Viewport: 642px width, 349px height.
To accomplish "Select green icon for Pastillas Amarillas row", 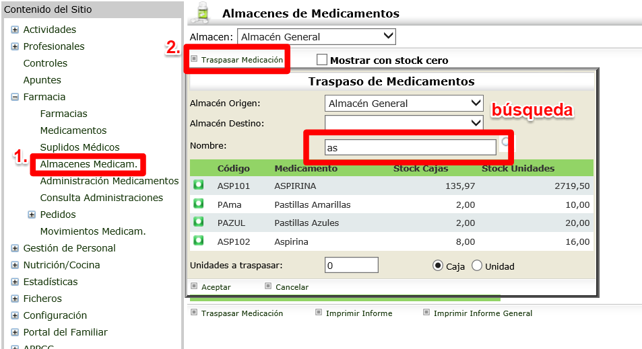I will tap(199, 204).
